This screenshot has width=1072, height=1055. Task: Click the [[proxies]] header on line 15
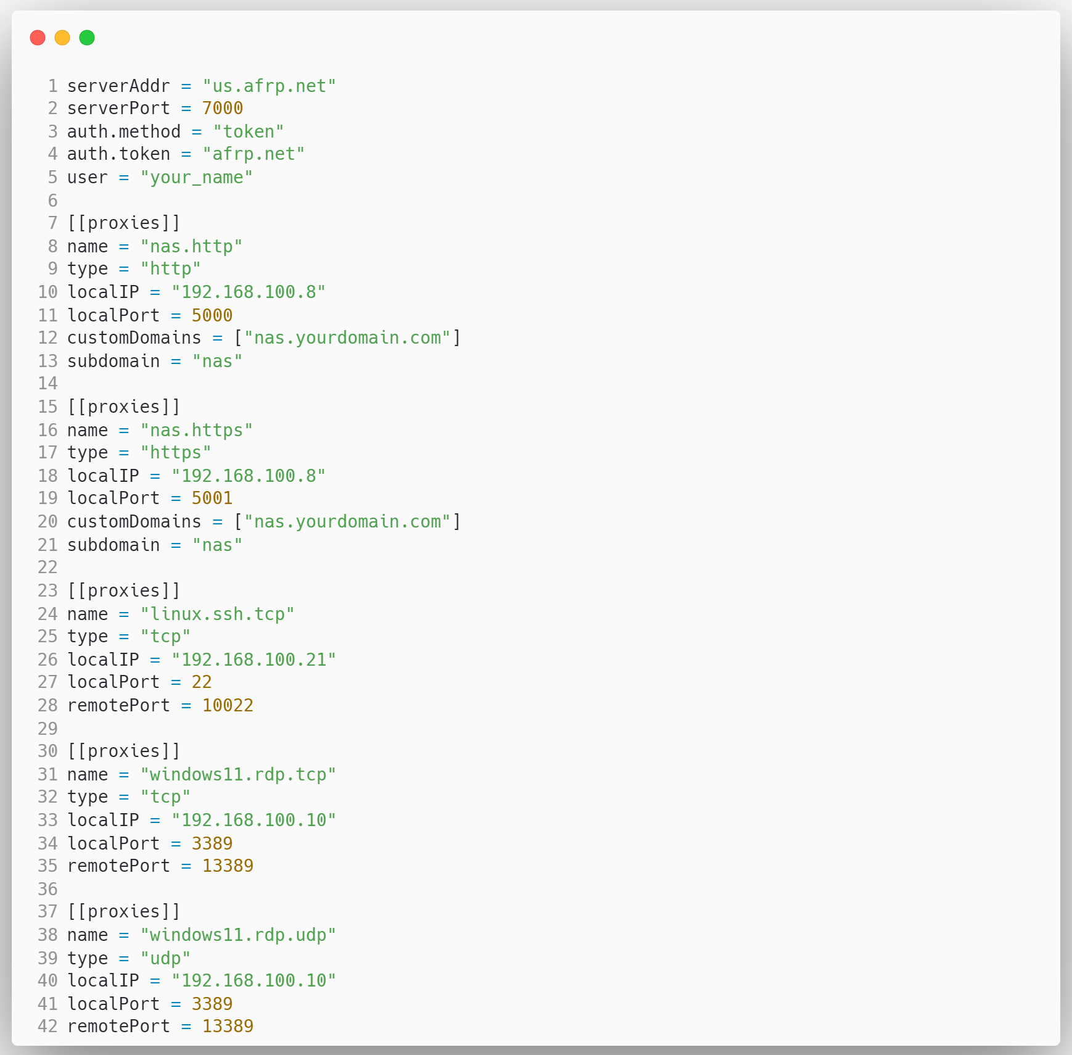click(x=123, y=407)
